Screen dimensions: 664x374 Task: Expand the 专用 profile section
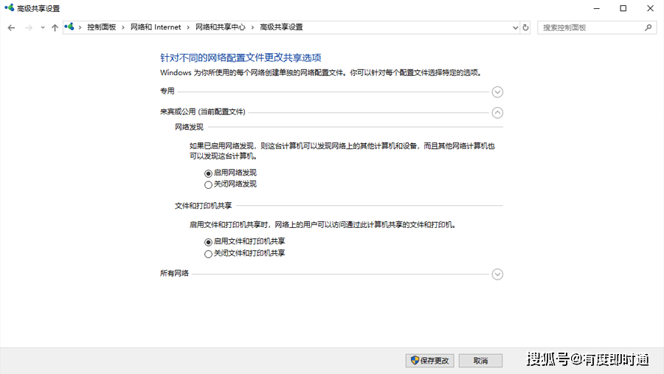pyautogui.click(x=497, y=92)
